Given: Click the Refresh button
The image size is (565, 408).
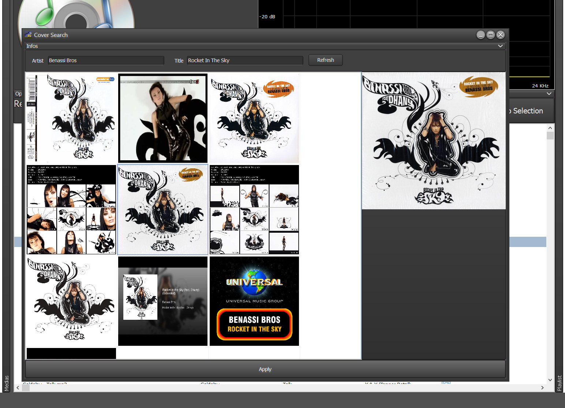Looking at the screenshot, I should click(x=325, y=60).
